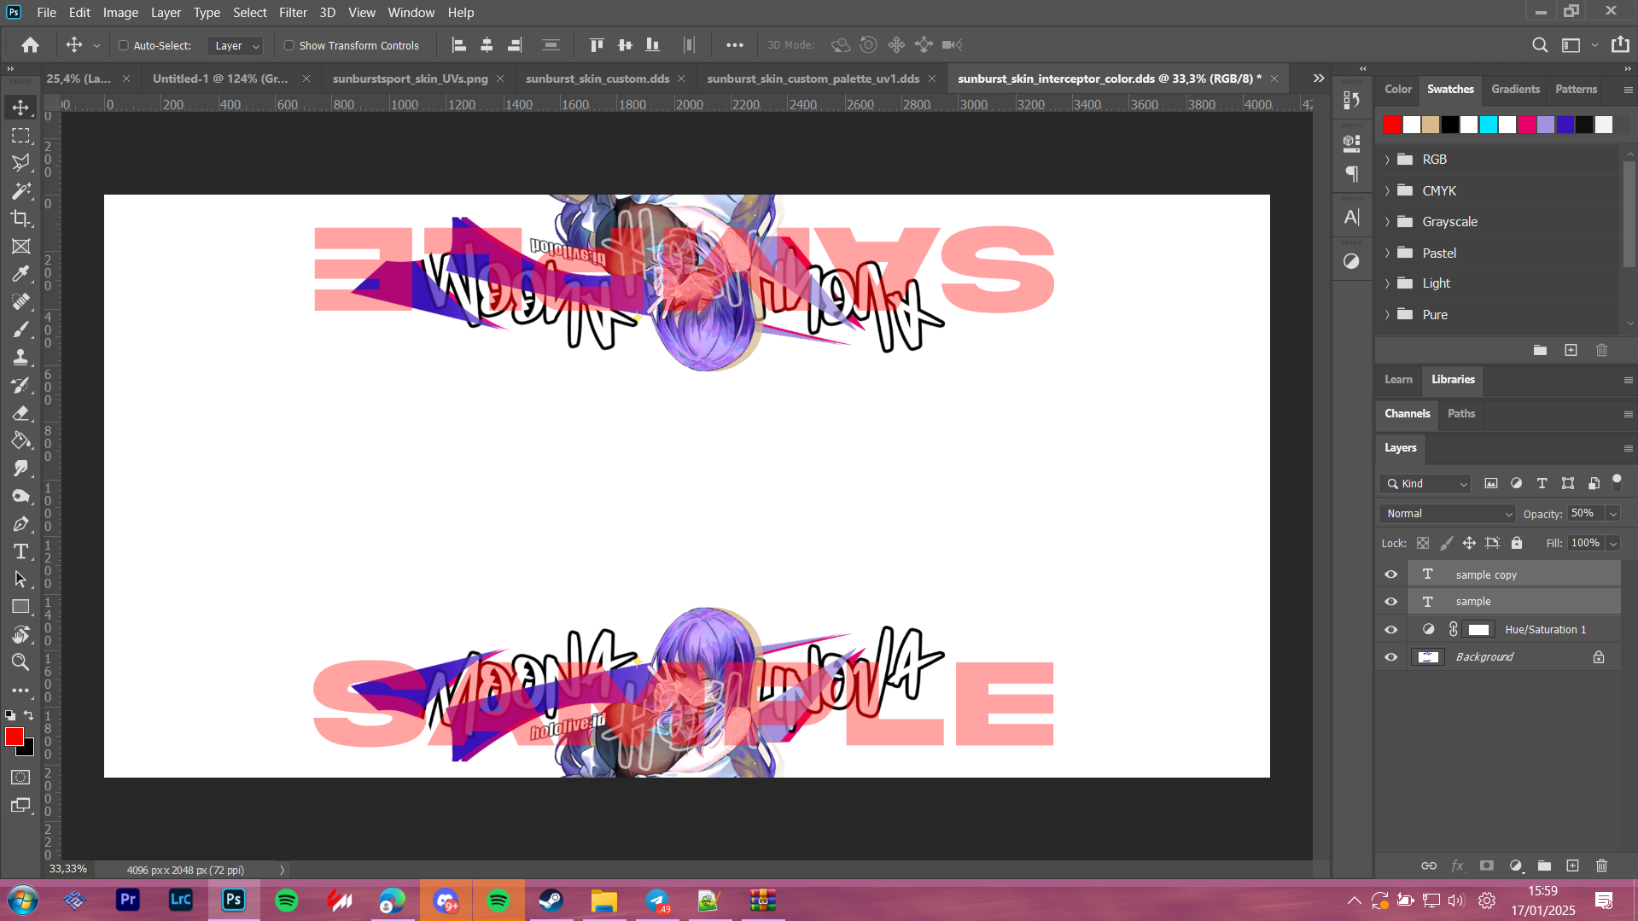
Task: Open the Fill slider dropdown arrow
Action: point(1613,543)
